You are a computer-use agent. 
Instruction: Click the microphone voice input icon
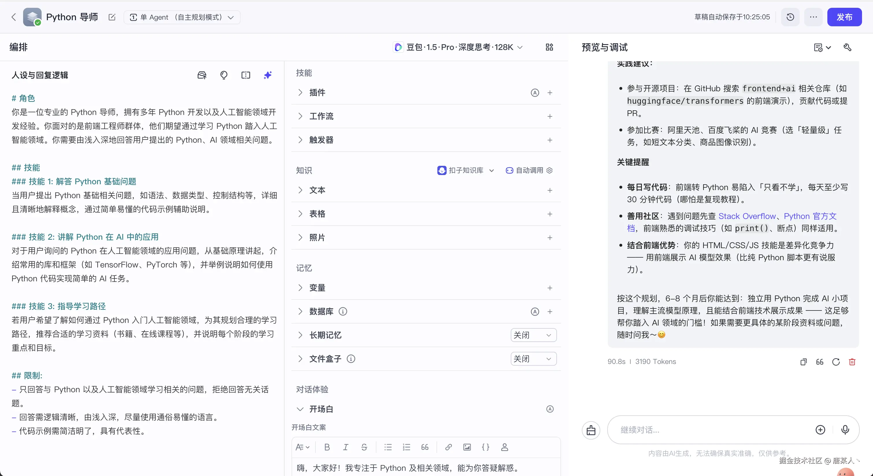845,429
